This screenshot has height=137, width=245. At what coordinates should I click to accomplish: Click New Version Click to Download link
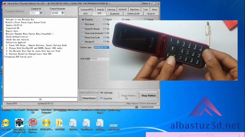click(141, 104)
